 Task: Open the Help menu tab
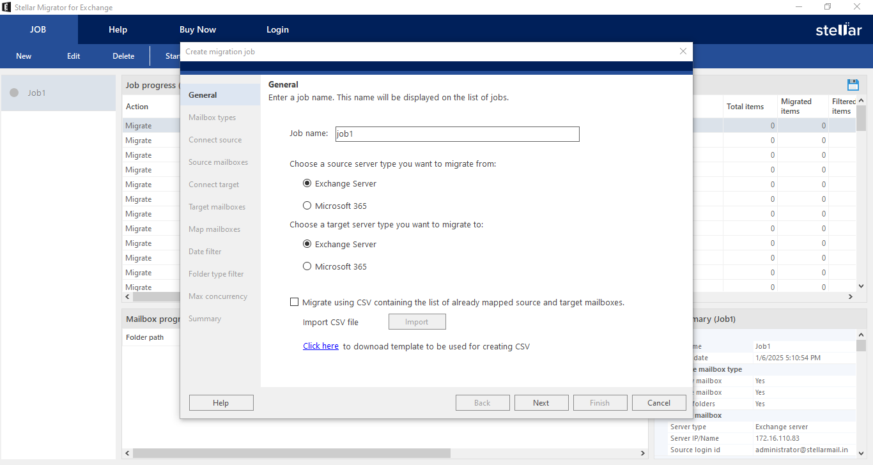[118, 29]
